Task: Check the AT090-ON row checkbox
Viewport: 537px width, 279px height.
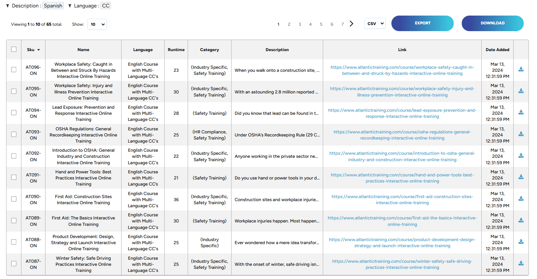Action: click(x=14, y=199)
